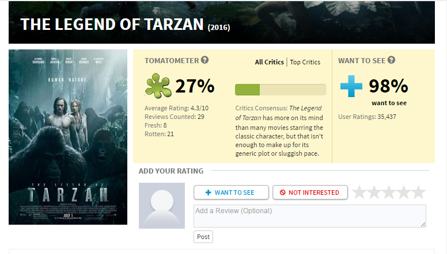The image size is (447, 254).
Task: Switch to the Top Critics tab
Action: pyautogui.click(x=305, y=62)
